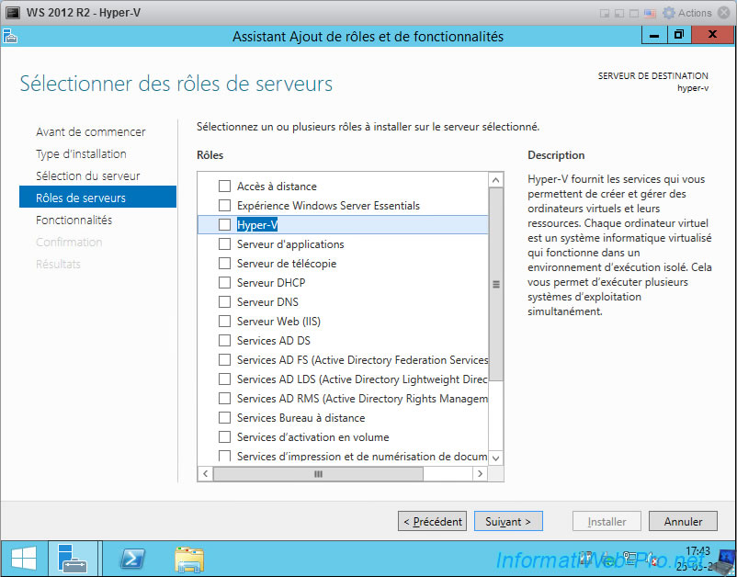
Task: Click the roles list vertical scrollbar thumb
Action: (x=496, y=284)
